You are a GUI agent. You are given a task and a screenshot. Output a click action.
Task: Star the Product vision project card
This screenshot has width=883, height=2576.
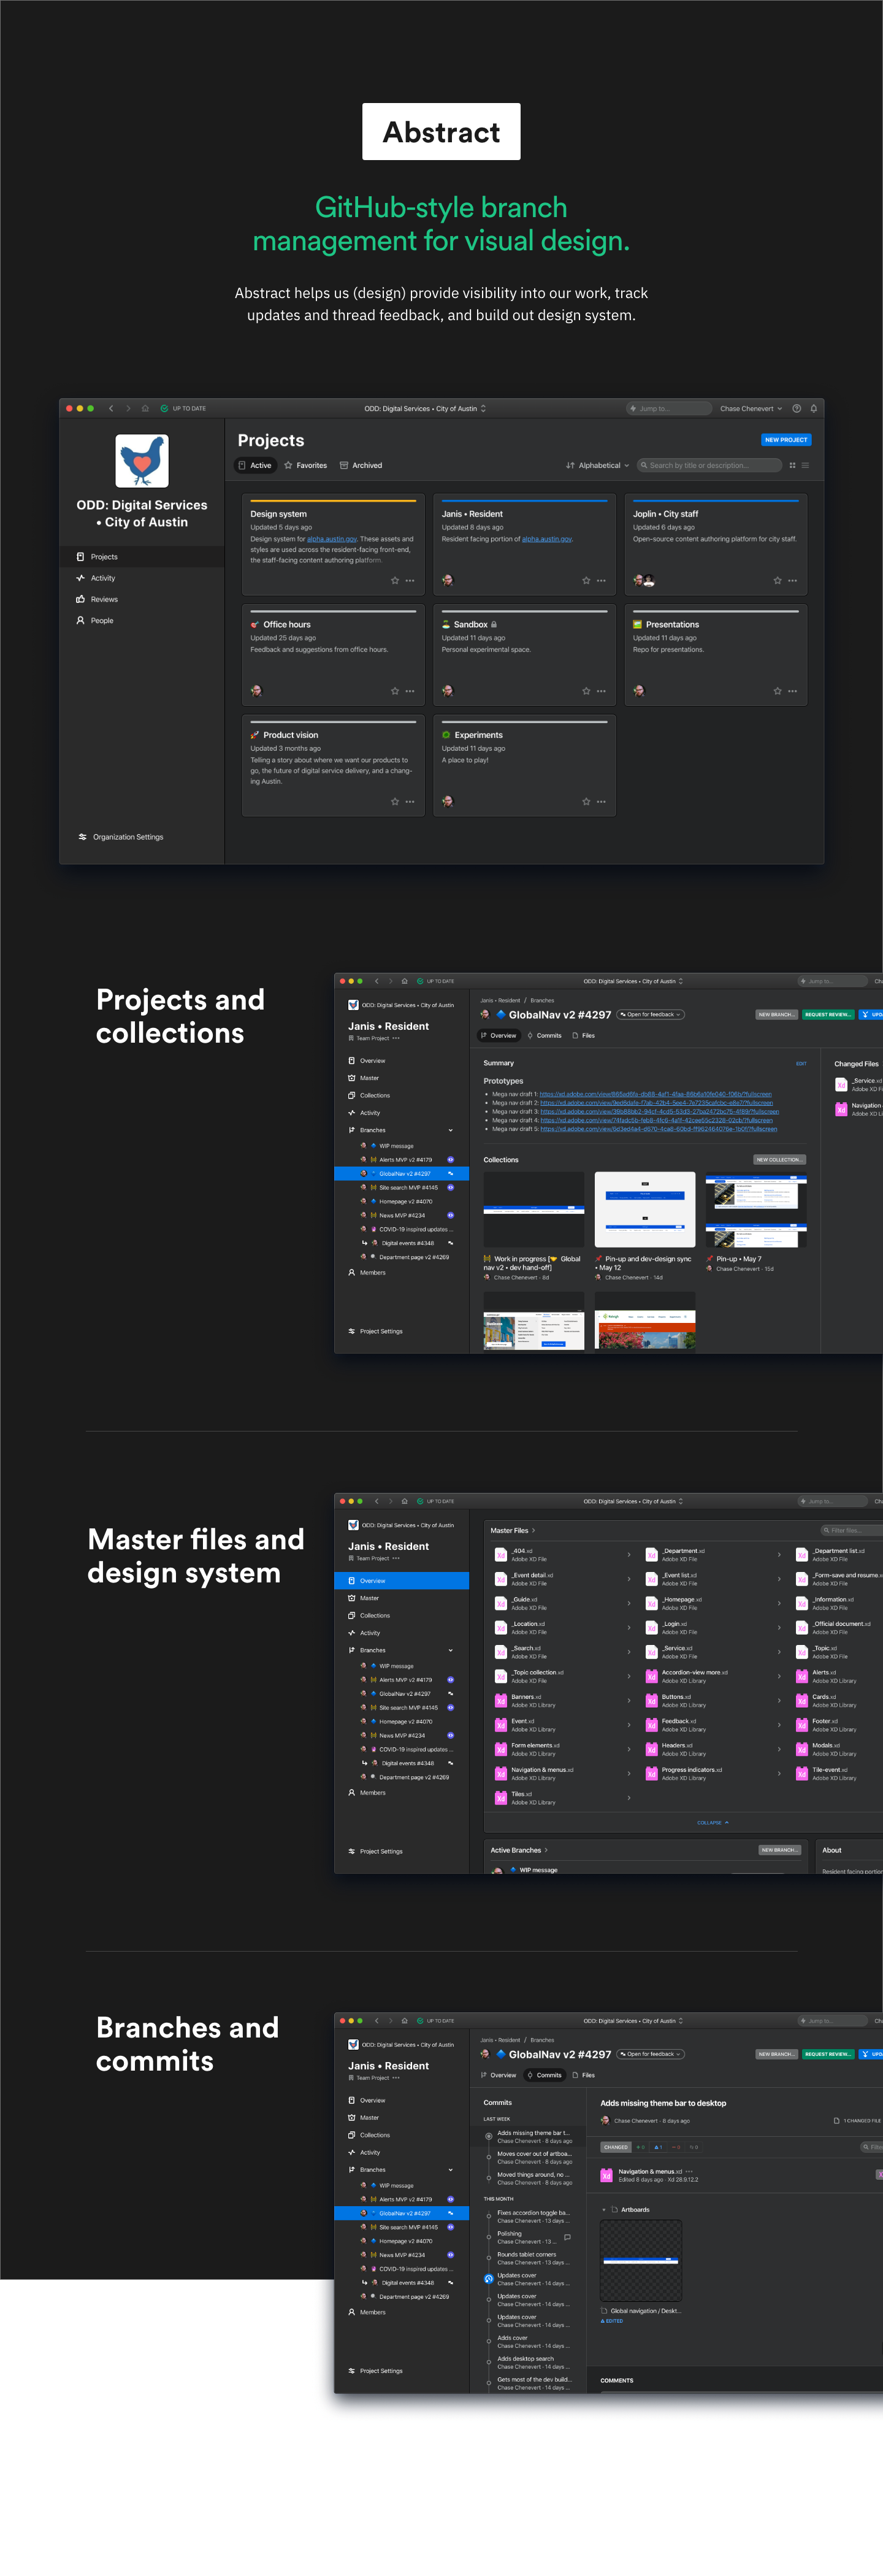tap(395, 801)
